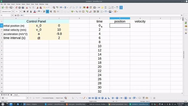Select the Sheet1 tab
This screenshot has height=106, width=188.
16,95
